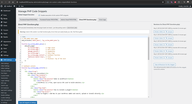Screen dimensions: 192x104
Task: Select SNN Settings gear item in sidebar
Action: pyautogui.click(x=8, y=60)
